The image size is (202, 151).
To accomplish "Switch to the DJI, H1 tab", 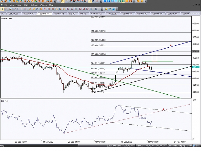I will coord(83,14).
